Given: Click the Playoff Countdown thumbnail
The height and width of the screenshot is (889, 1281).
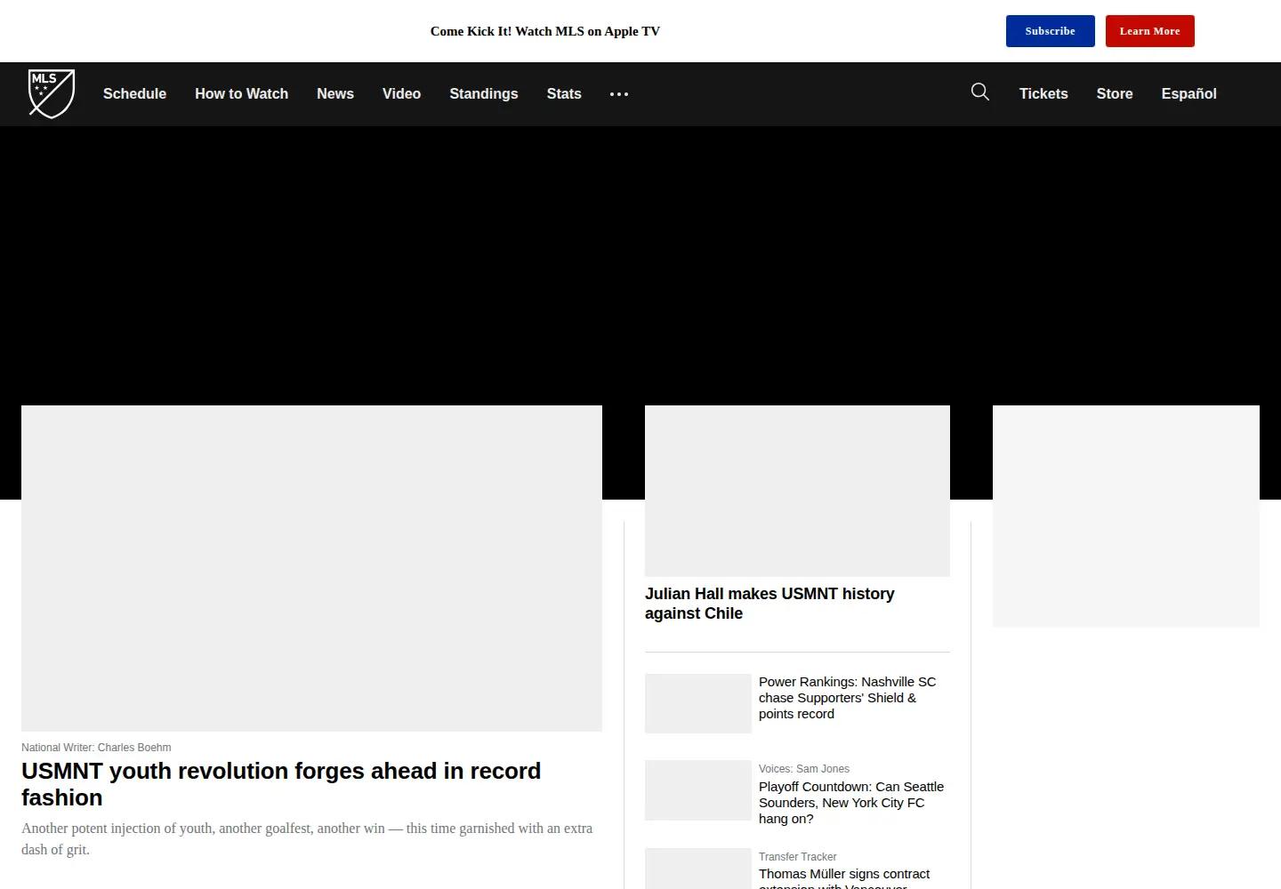Looking at the screenshot, I should coord(698,790).
